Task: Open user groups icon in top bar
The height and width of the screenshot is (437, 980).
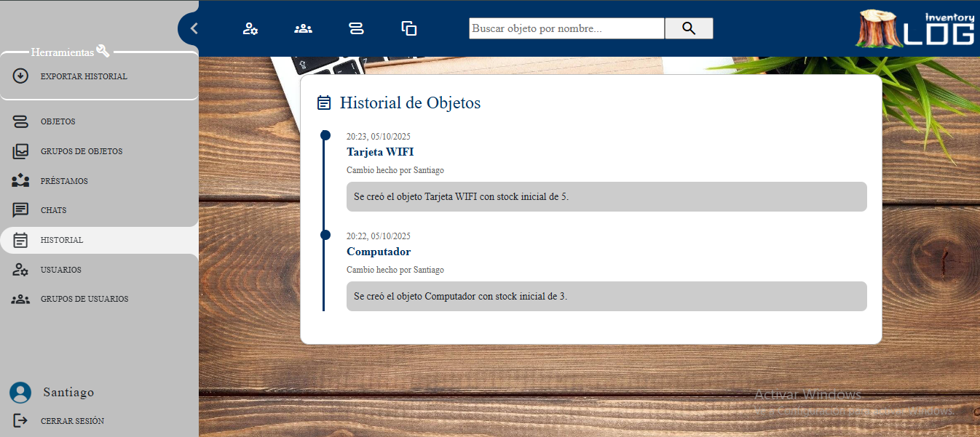Action: tap(303, 28)
